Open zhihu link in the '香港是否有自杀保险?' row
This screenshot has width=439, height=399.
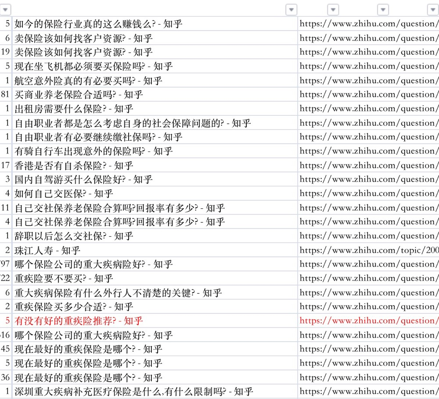tap(369, 166)
